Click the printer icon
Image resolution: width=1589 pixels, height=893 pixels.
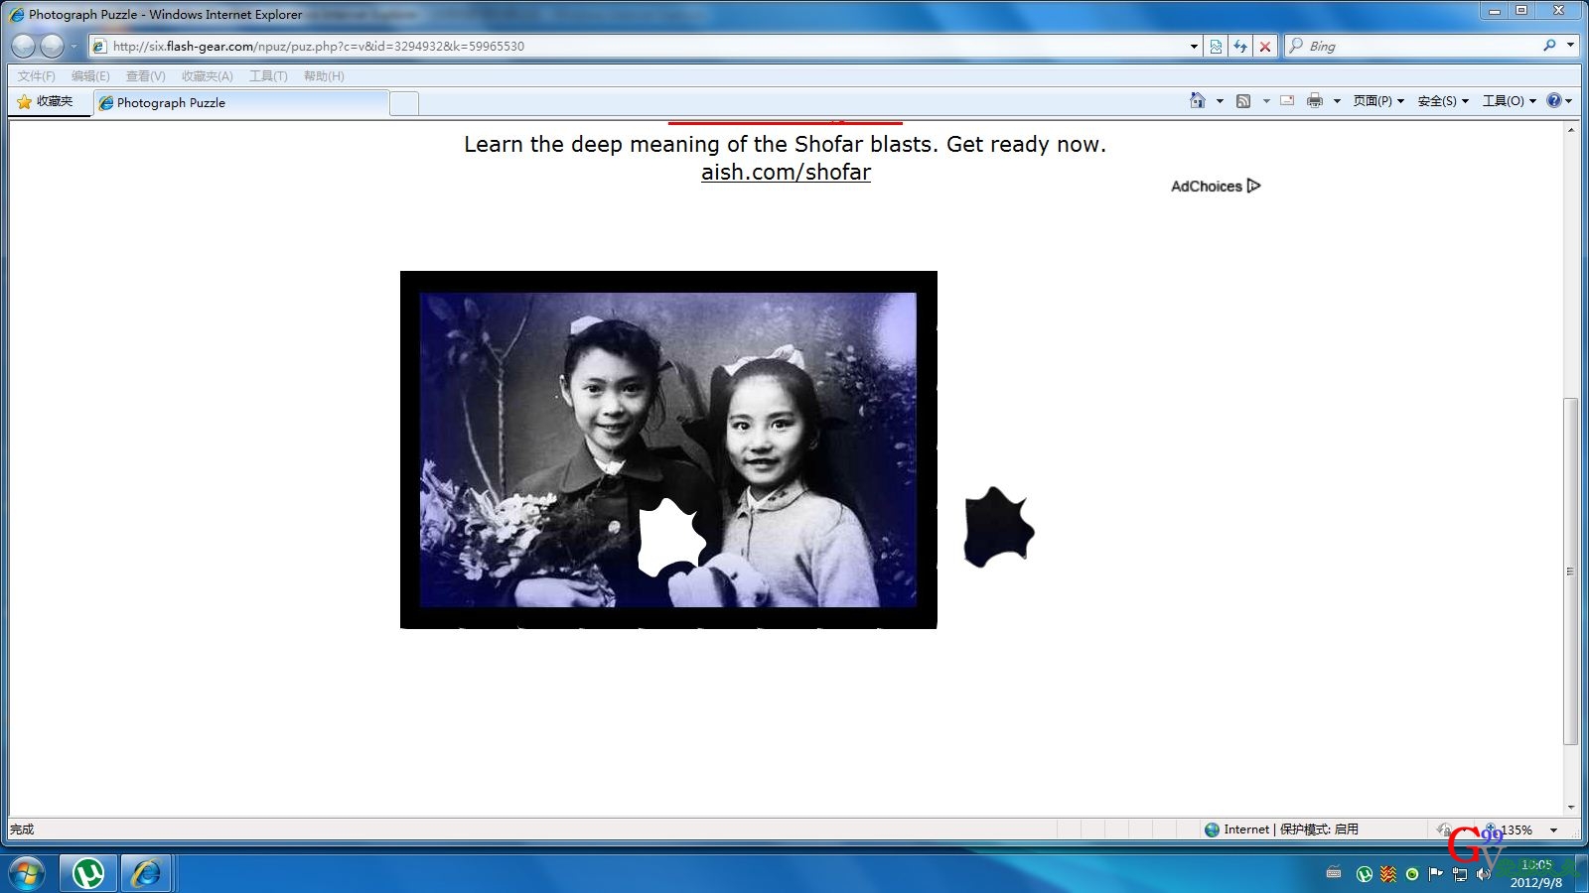coord(1315,100)
